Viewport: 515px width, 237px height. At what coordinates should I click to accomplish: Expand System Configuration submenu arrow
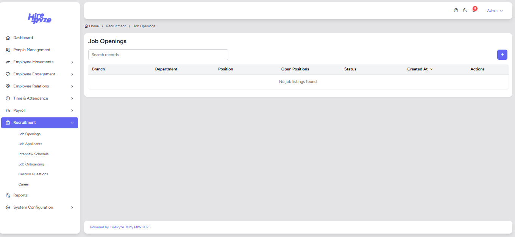point(72,207)
